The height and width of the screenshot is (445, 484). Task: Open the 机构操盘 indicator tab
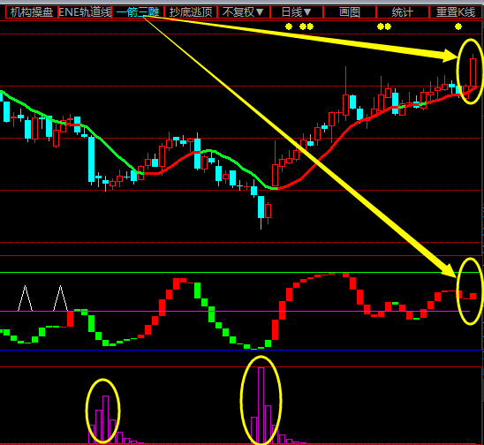pos(32,12)
